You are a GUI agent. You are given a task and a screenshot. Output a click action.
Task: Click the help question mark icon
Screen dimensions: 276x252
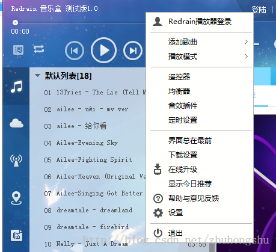(158, 198)
